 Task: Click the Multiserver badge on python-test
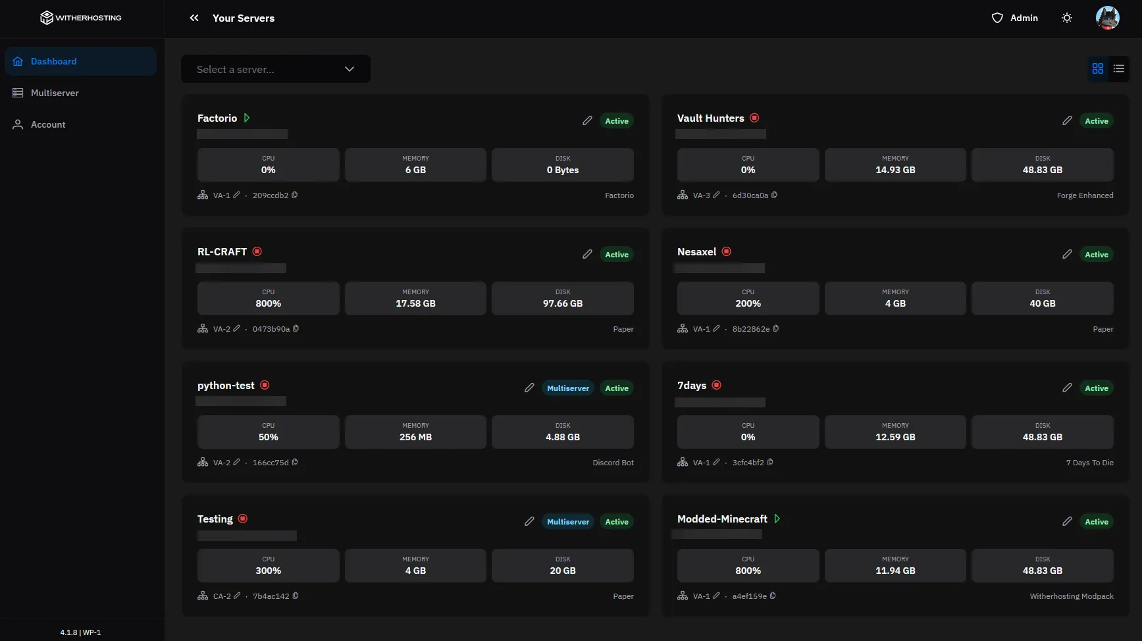click(568, 388)
